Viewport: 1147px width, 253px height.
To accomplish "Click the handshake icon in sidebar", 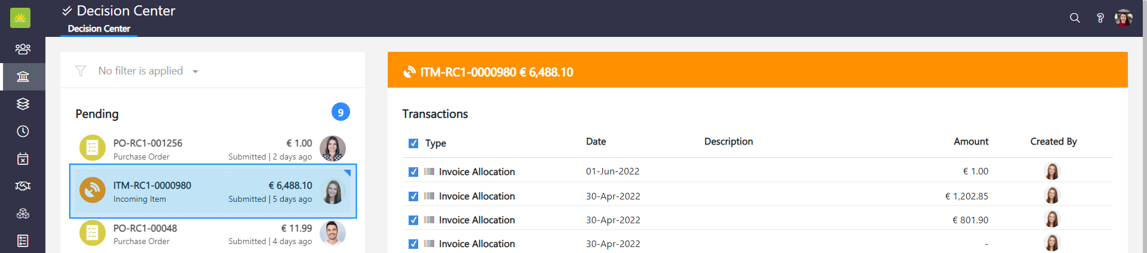I will point(23,186).
